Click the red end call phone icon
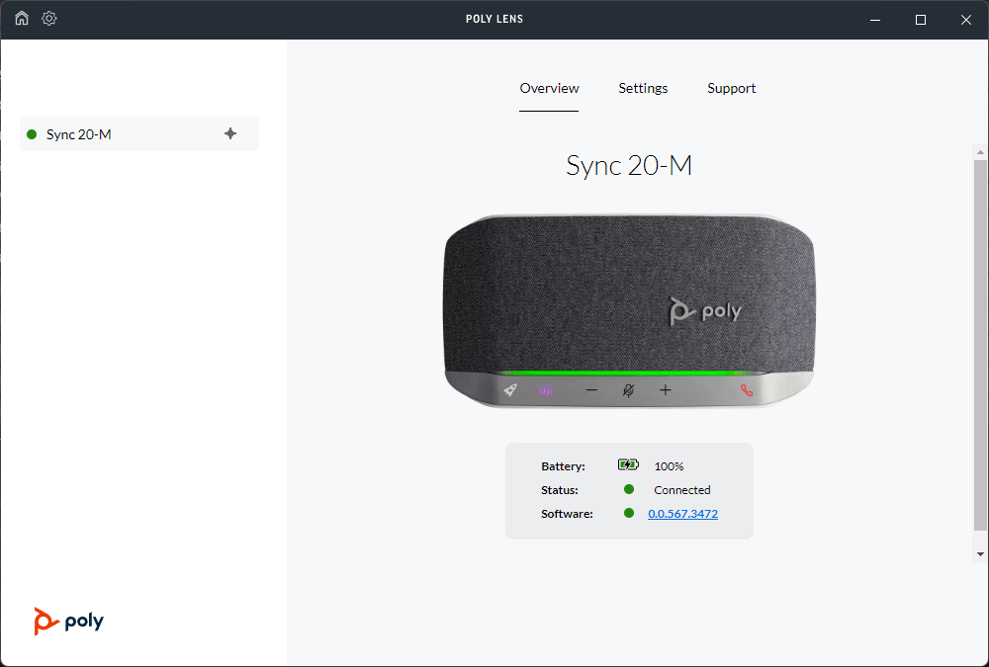 coord(747,390)
